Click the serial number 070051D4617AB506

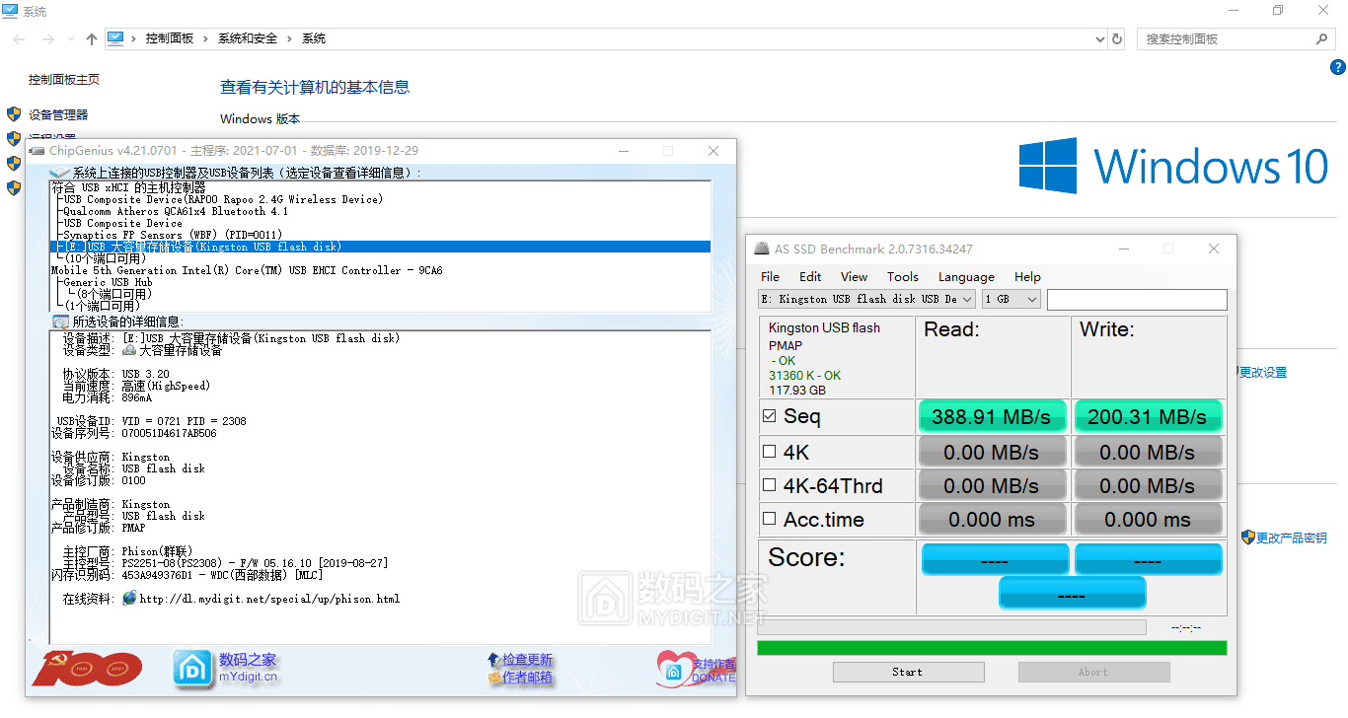coord(169,433)
